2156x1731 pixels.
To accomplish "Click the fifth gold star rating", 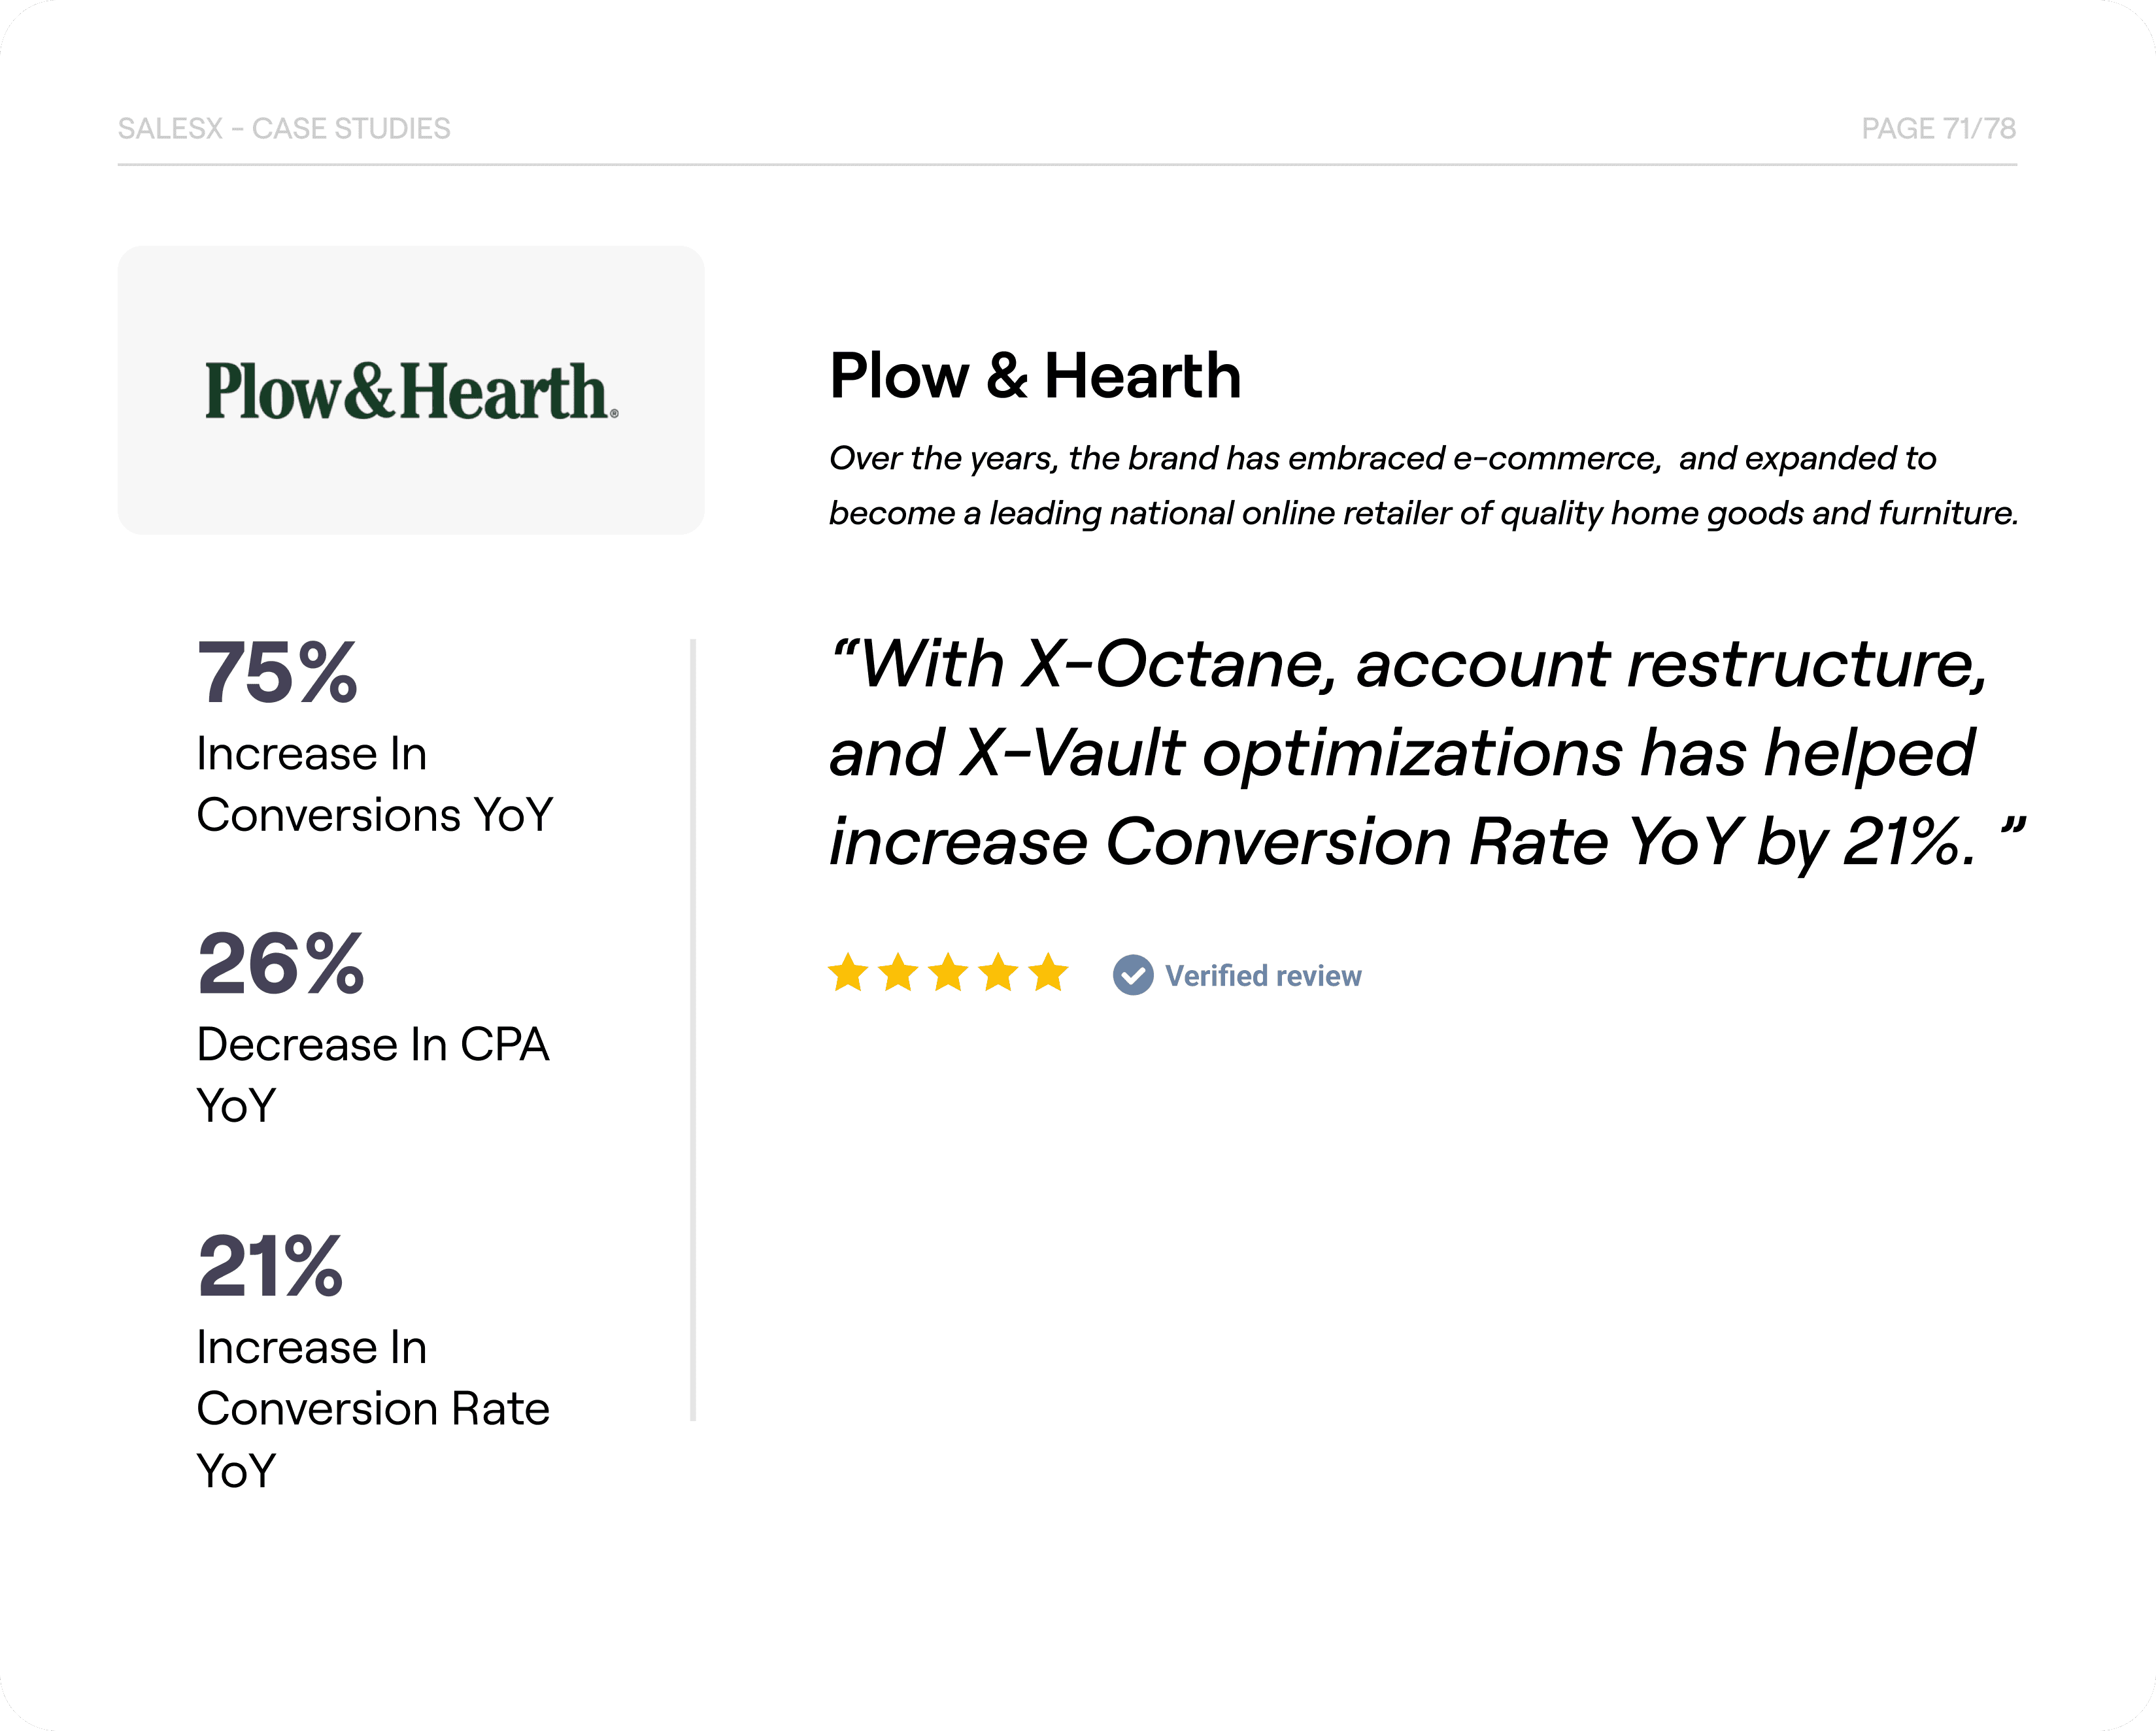I will click(x=1048, y=972).
